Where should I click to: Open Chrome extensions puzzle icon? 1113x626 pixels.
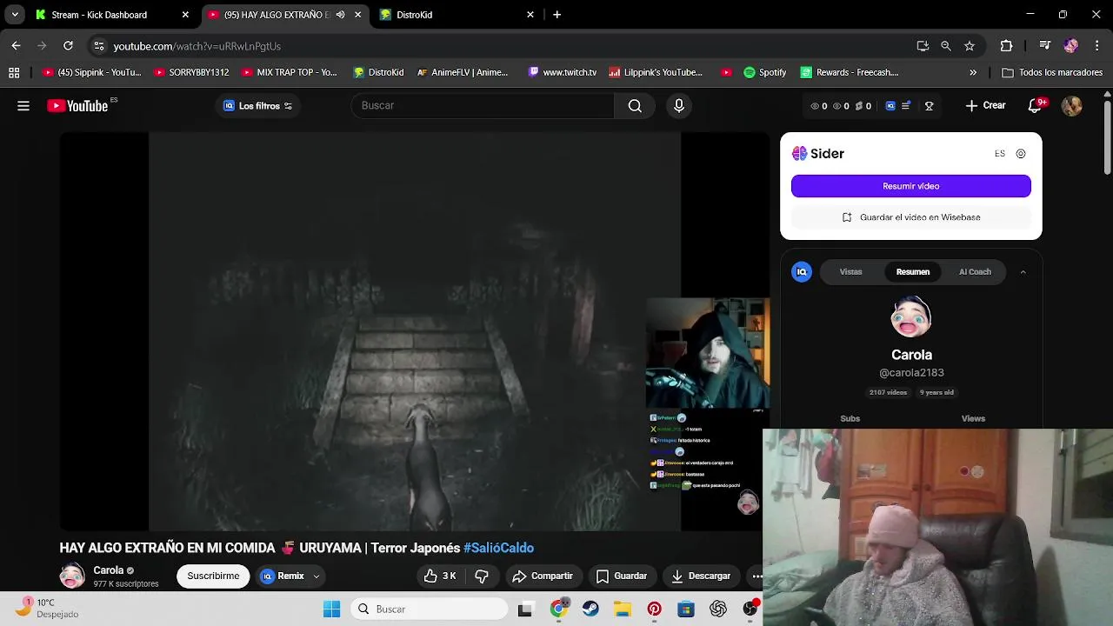[1007, 46]
